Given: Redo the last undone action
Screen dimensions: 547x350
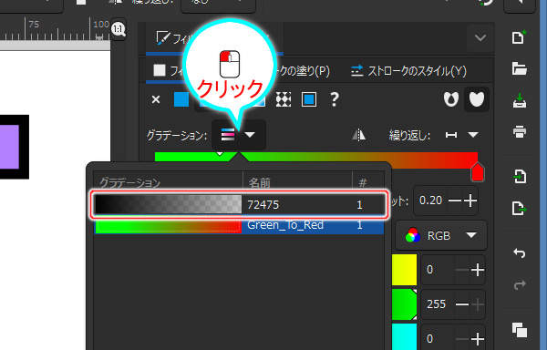Looking at the screenshot, I should pyautogui.click(x=520, y=284).
